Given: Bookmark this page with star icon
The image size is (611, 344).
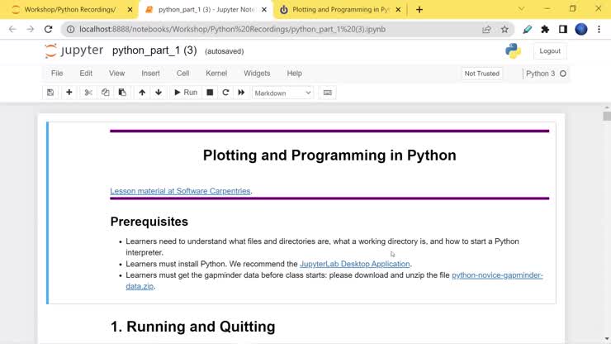Looking at the screenshot, I should click(x=504, y=29).
